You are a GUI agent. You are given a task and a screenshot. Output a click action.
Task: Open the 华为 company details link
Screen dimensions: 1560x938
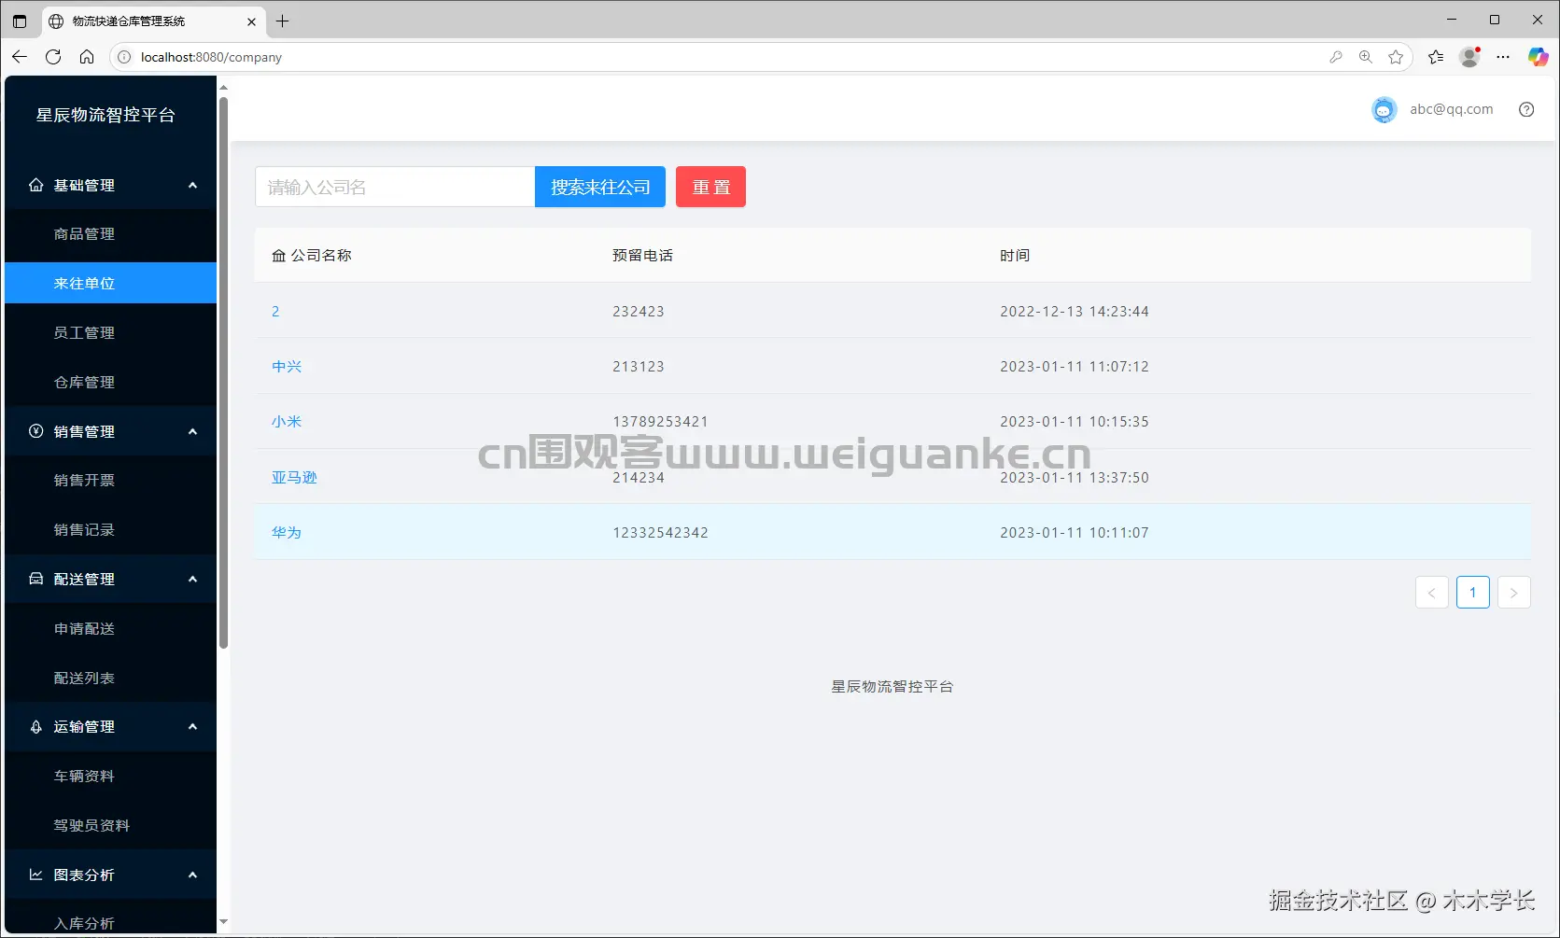click(x=287, y=532)
